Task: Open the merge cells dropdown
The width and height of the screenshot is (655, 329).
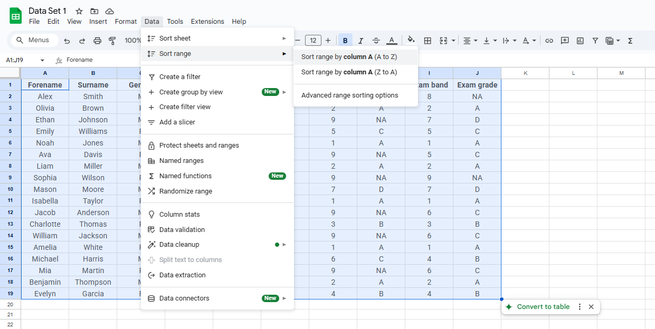Action: [x=453, y=41]
